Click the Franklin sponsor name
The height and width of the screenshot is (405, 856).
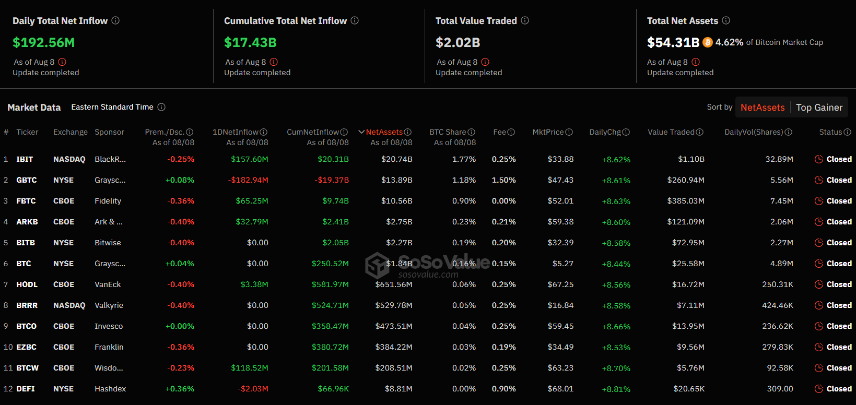[109, 347]
